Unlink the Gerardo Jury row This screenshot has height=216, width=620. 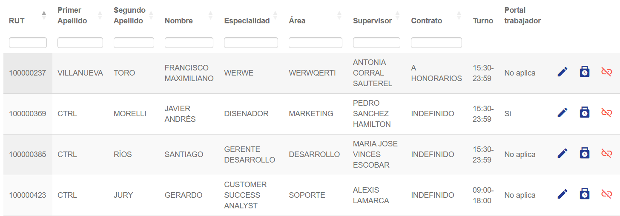click(606, 194)
